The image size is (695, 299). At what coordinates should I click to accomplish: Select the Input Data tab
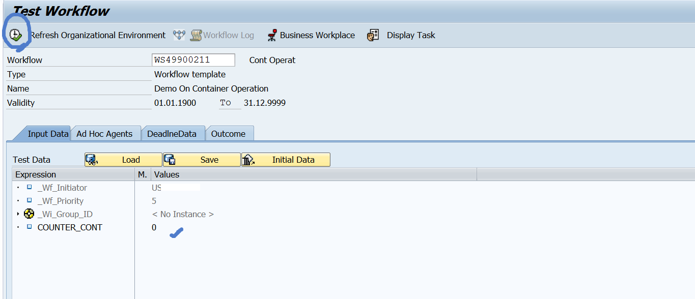point(48,134)
